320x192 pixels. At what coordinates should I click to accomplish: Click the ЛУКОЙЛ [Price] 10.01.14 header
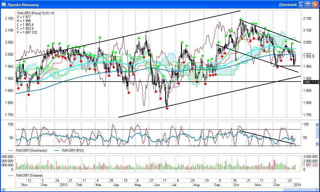[x=35, y=13]
